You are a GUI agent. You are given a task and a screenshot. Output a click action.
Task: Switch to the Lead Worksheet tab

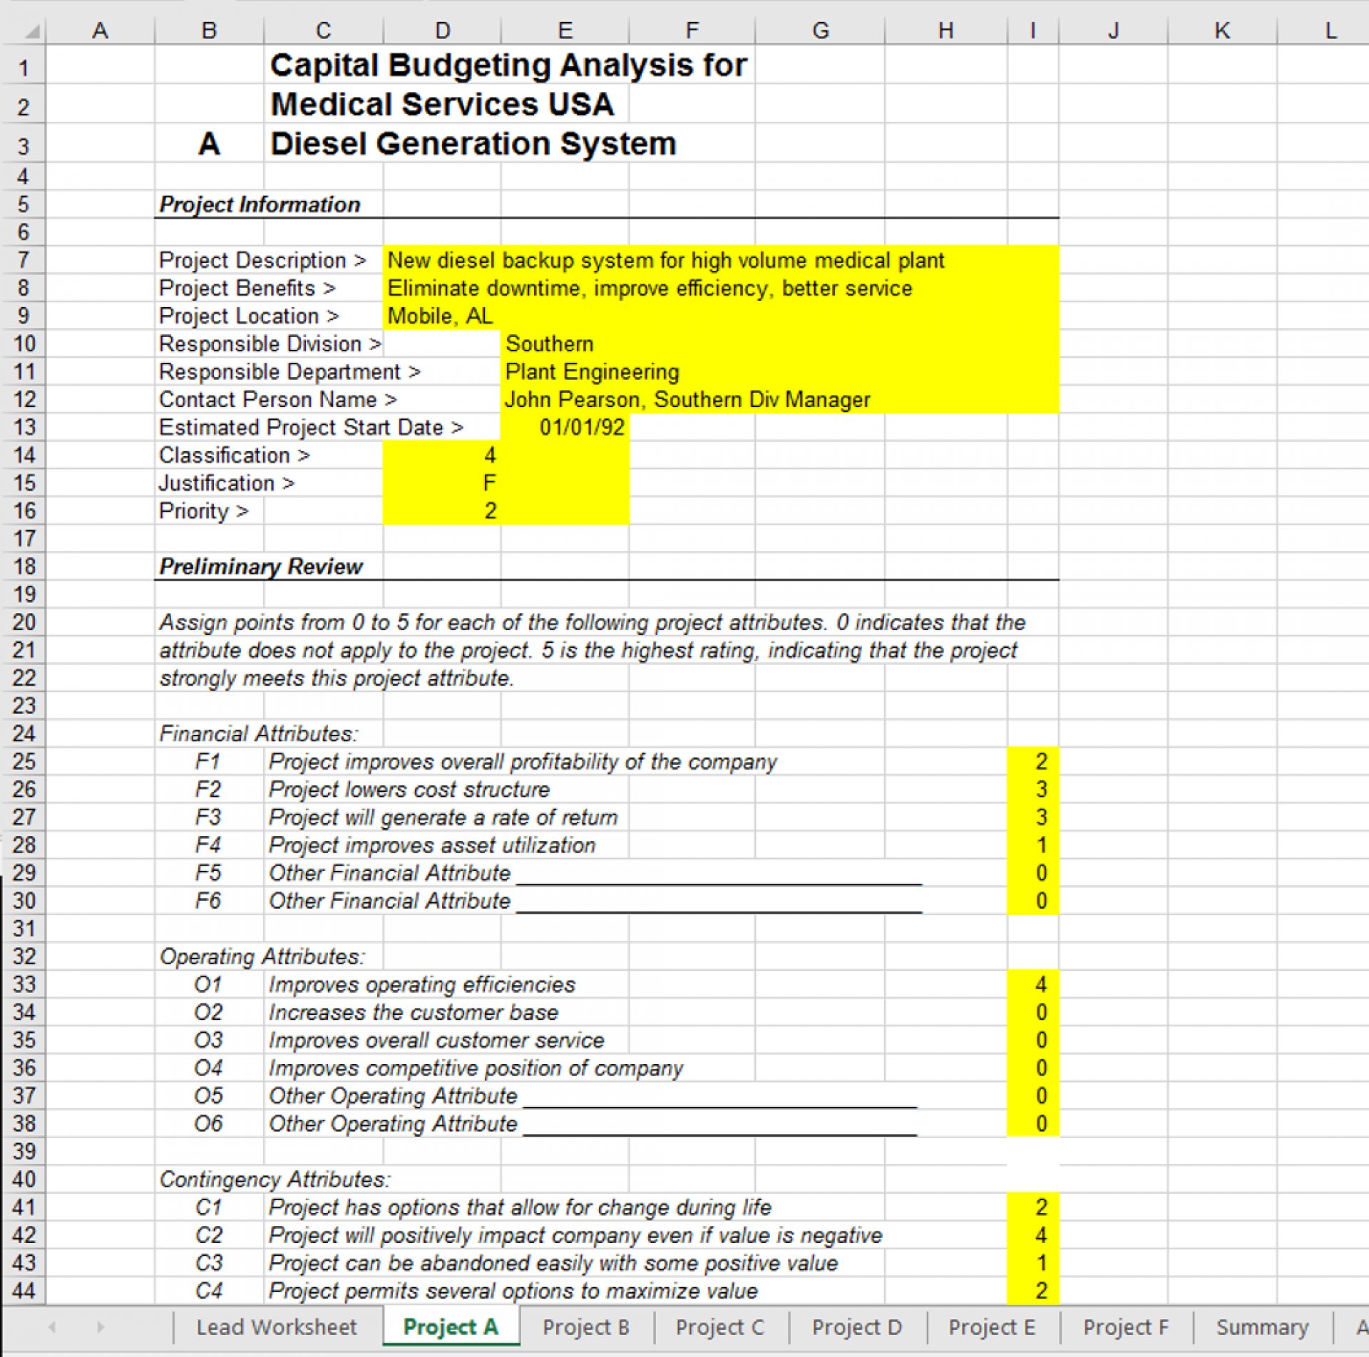click(276, 1327)
